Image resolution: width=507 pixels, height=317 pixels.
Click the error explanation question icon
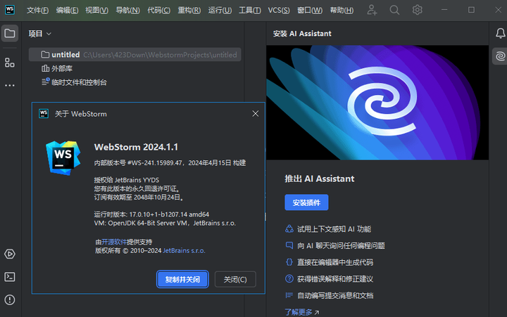[289, 278]
